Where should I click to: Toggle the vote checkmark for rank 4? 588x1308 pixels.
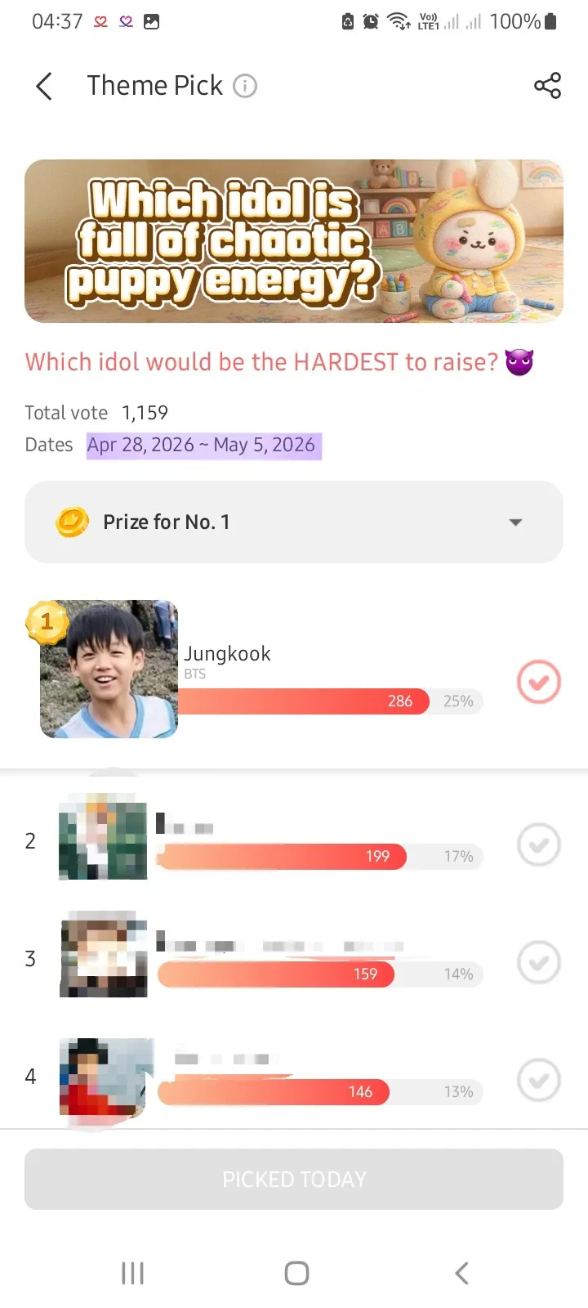click(x=539, y=1080)
